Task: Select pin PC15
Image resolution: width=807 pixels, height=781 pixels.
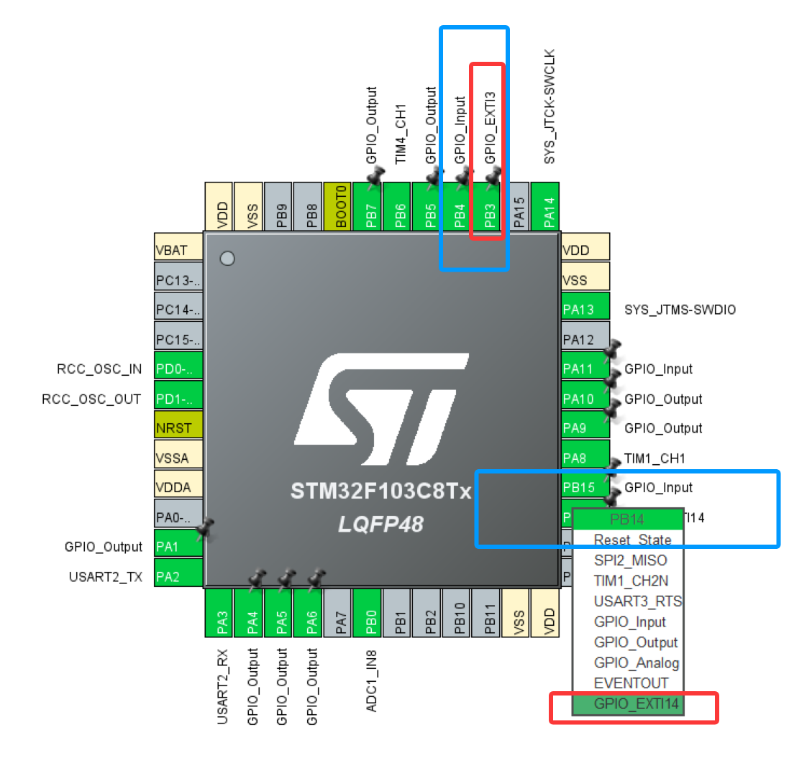Action: [178, 336]
